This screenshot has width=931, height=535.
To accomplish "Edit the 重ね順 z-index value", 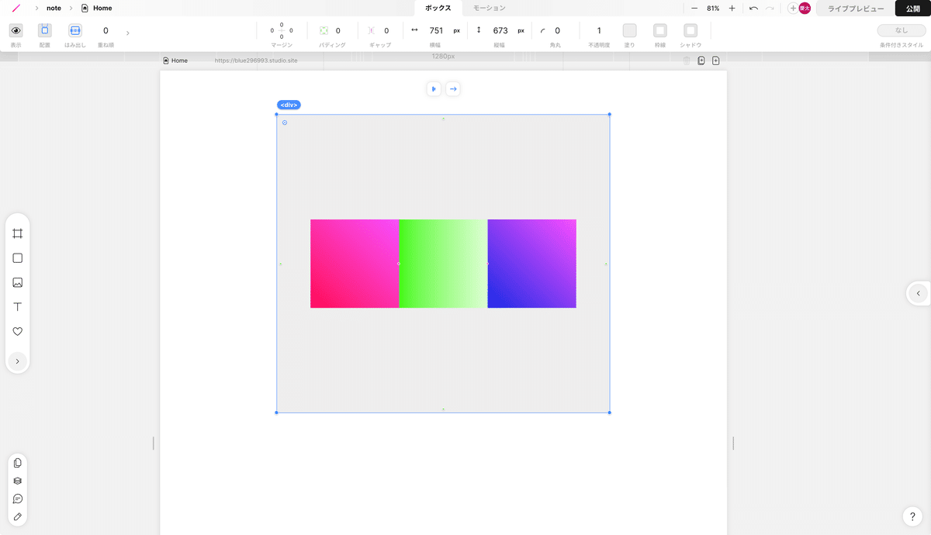I will click(x=106, y=31).
